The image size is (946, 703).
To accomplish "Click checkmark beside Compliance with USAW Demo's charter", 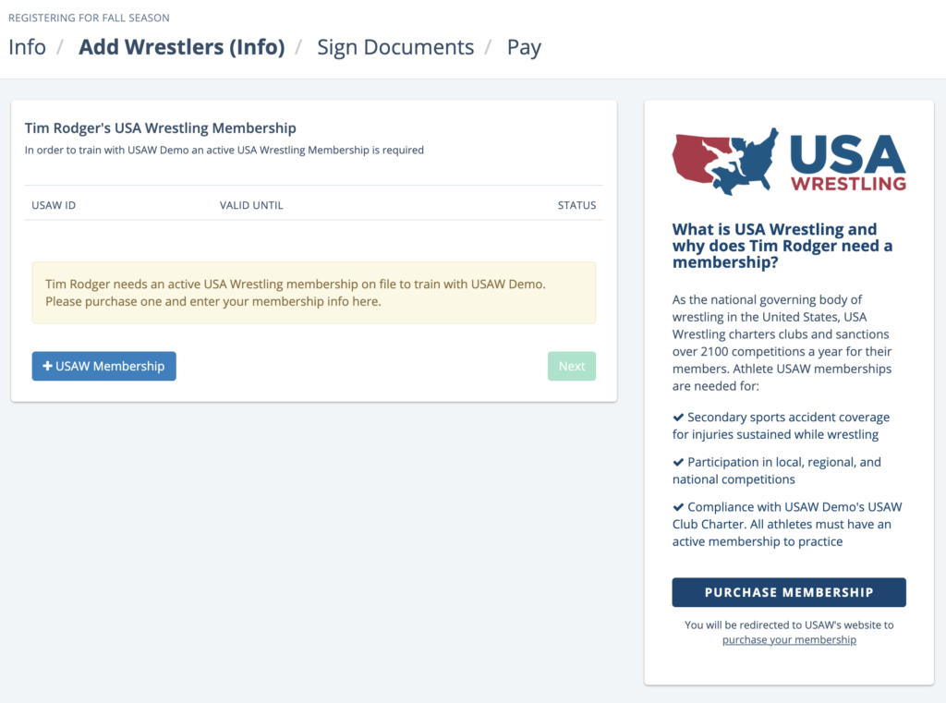I will tap(678, 507).
